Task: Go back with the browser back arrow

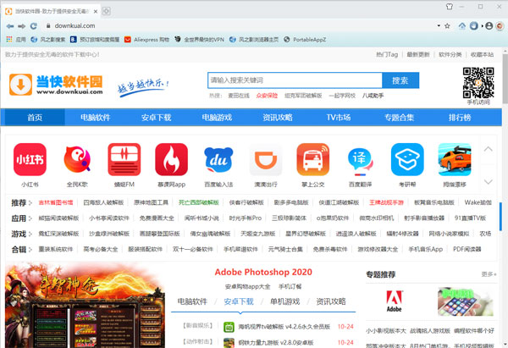Action: coord(9,26)
